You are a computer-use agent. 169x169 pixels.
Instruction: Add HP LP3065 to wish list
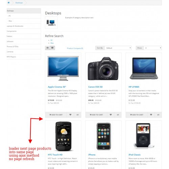point(151,115)
